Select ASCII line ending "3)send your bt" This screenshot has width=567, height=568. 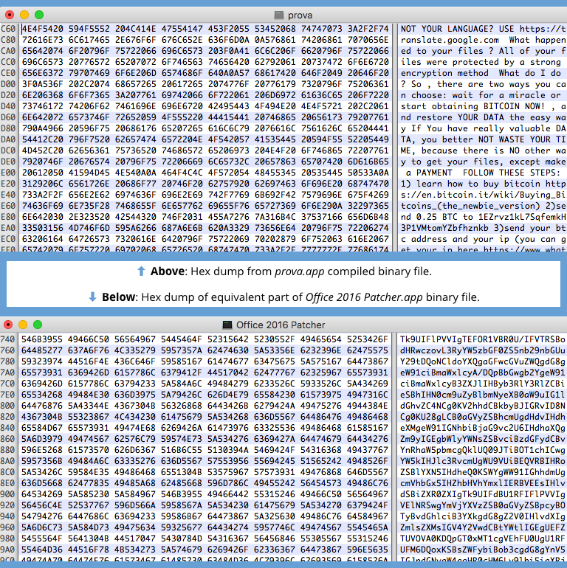coord(483,228)
